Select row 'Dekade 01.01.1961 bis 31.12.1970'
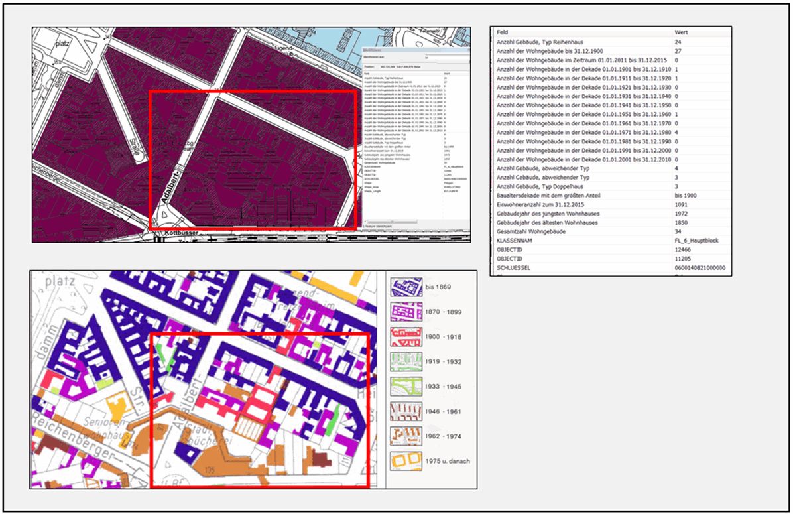The image size is (793, 514). pyautogui.click(x=611, y=123)
